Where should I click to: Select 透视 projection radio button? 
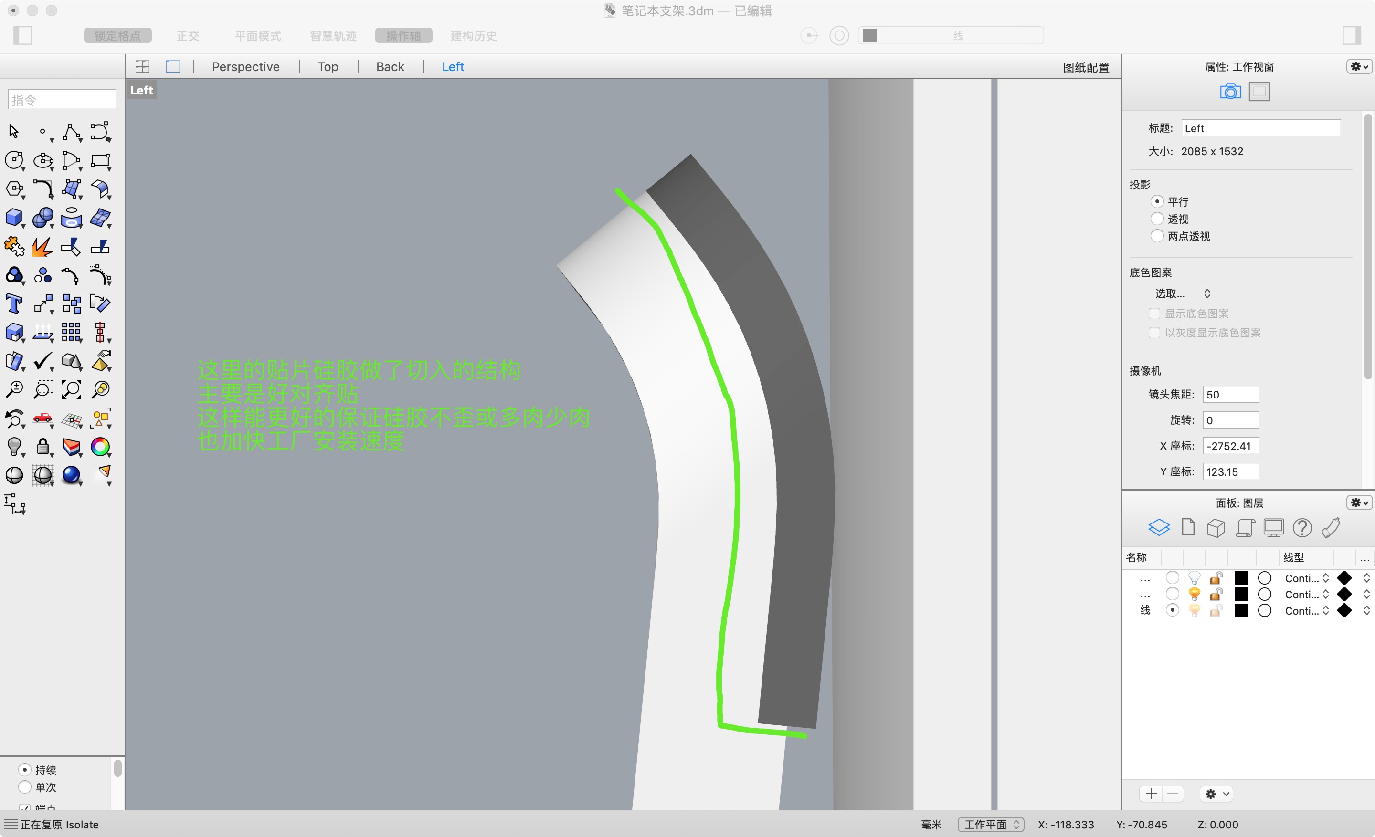[1157, 219]
